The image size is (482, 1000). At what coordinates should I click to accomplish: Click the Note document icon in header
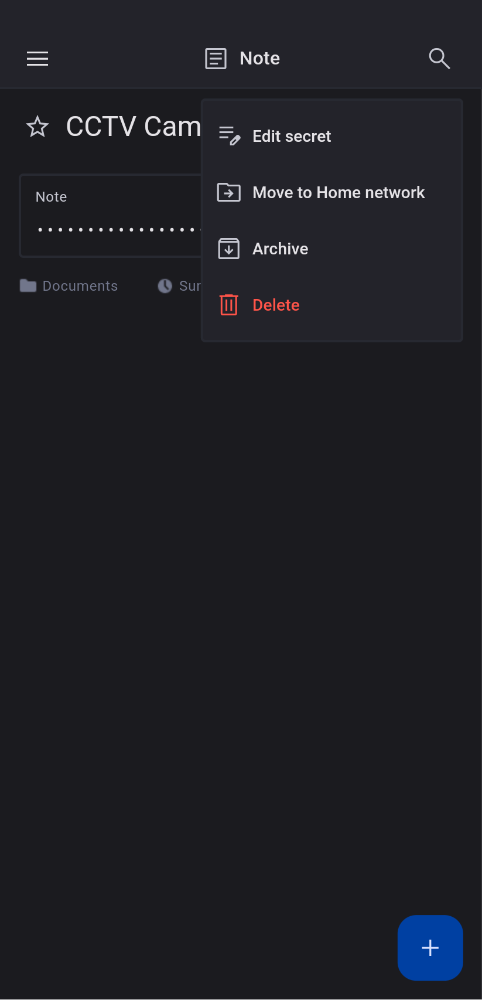coord(216,59)
